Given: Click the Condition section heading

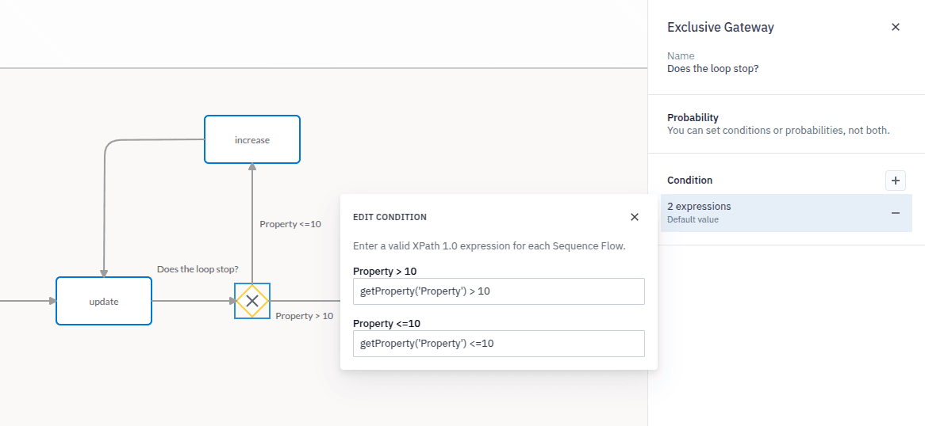Looking at the screenshot, I should [689, 181].
